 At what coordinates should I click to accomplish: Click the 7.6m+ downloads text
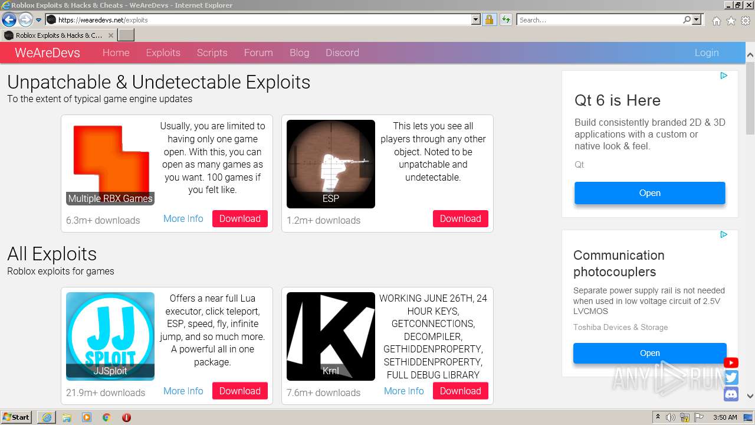[323, 393]
